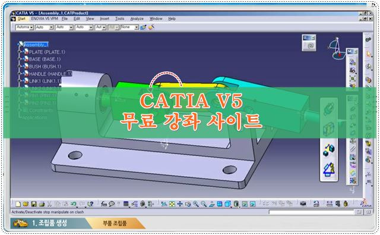Click the power input command field
Viewport: 380px width, 235px height.
pos(311,212)
